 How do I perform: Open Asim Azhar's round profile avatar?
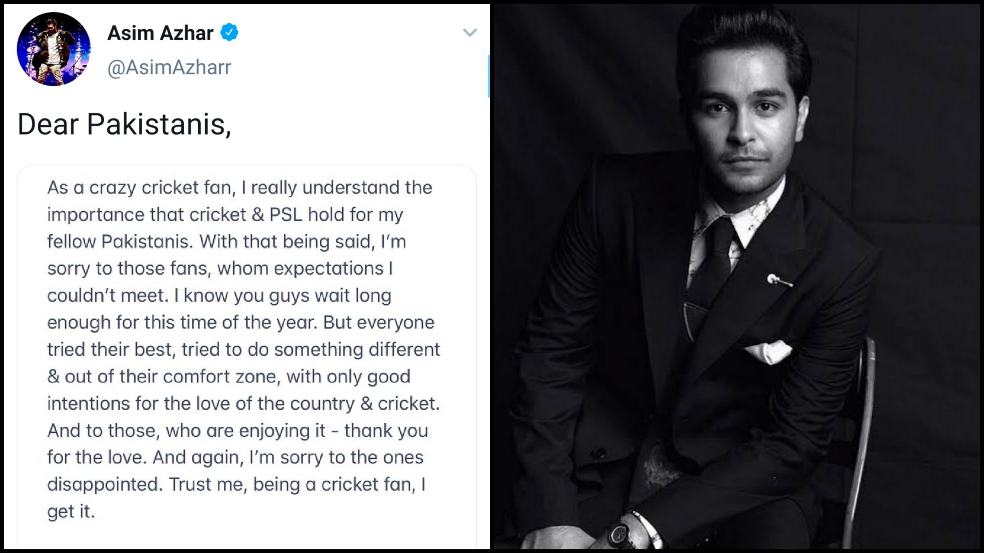click(x=54, y=49)
